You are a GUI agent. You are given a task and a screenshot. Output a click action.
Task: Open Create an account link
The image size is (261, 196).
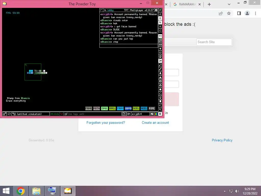click(155, 123)
